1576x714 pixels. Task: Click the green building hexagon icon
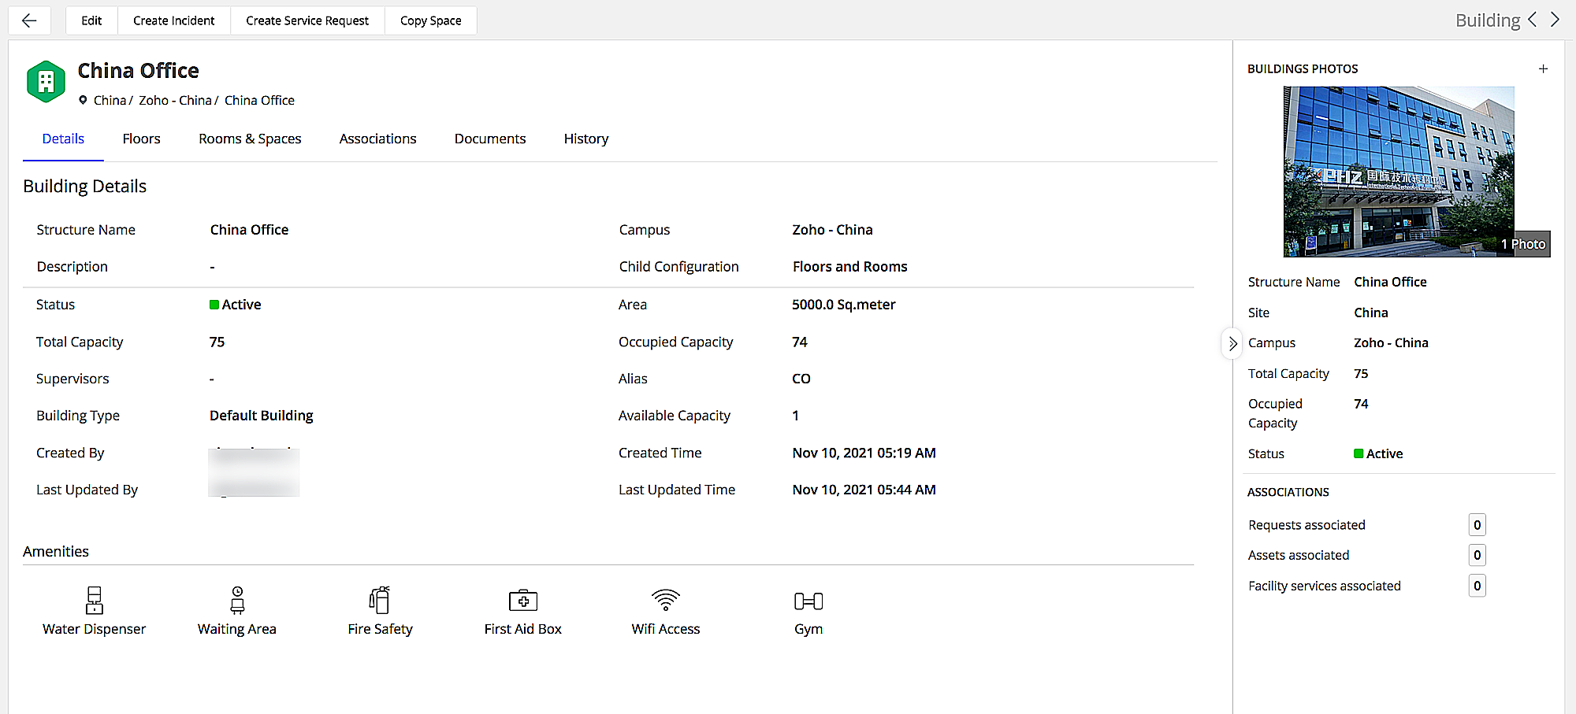(x=46, y=81)
